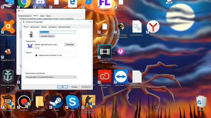211x118 pixels.
Task: Switch to the Уровни tab
Action: pyautogui.click(x=44, y=27)
